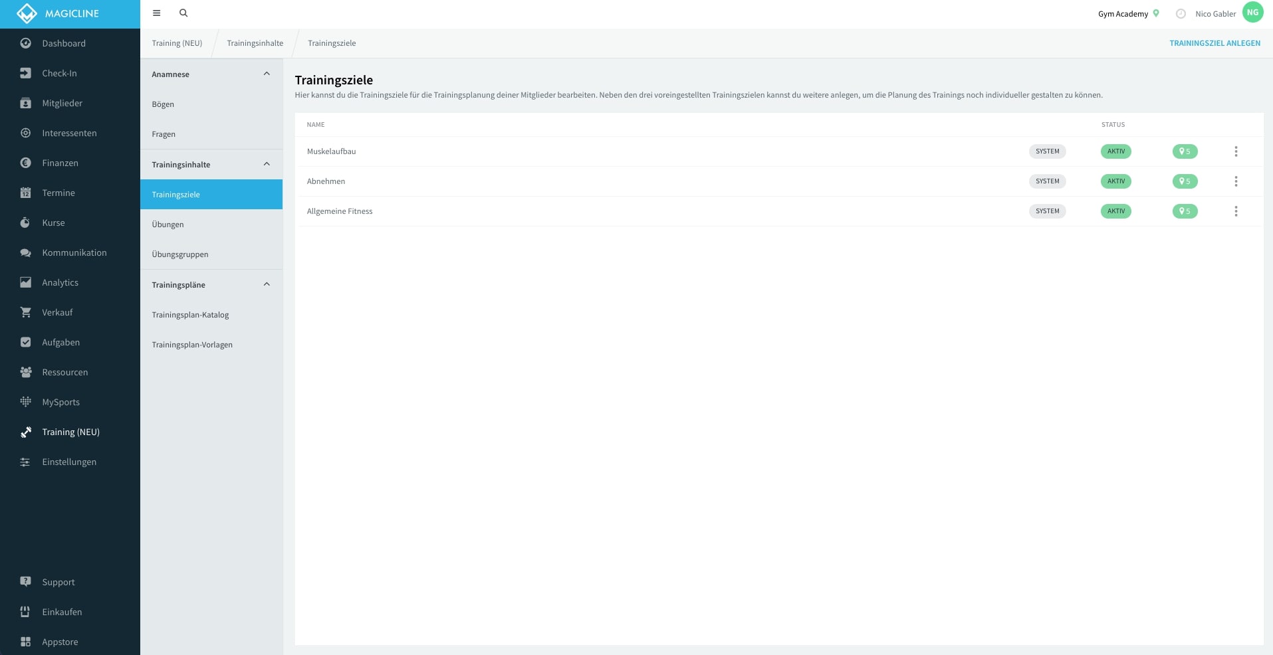The height and width of the screenshot is (655, 1273).
Task: Open Trainingsplan-Katalog menu item
Action: pos(190,315)
